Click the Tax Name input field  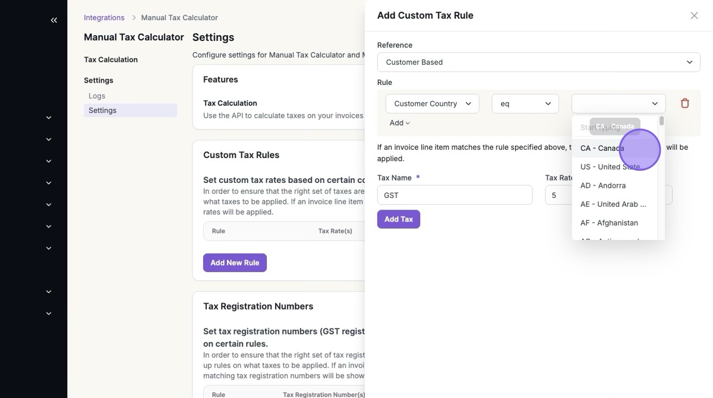click(x=455, y=195)
